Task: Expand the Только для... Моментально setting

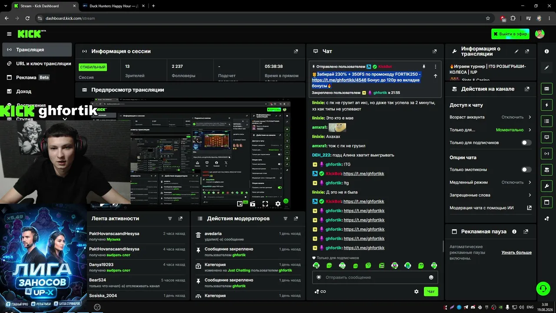Action: [490, 130]
